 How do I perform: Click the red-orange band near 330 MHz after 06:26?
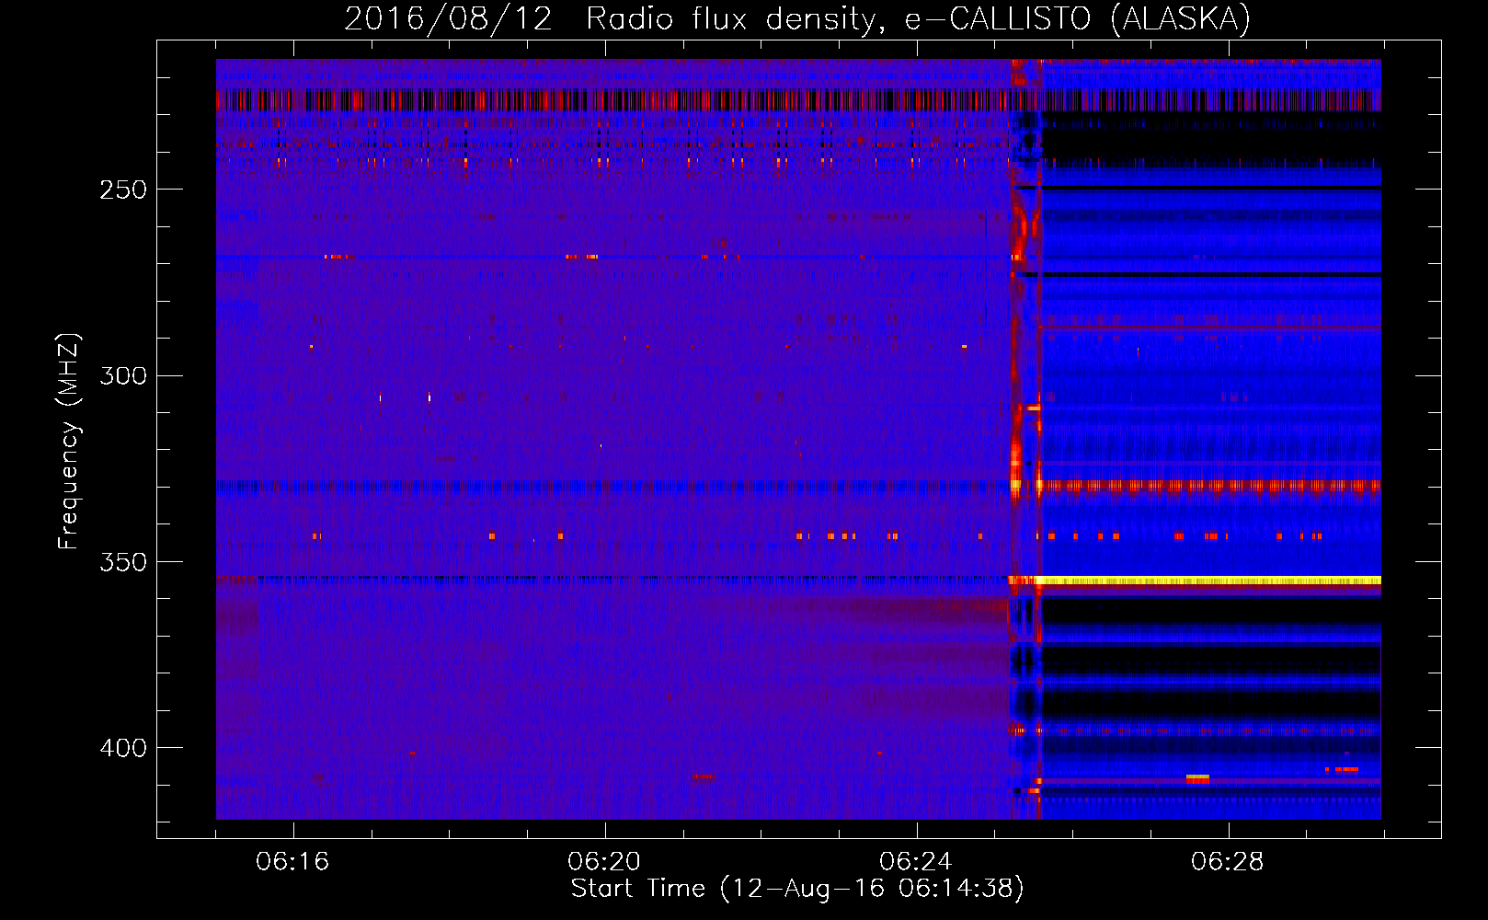click(1210, 485)
